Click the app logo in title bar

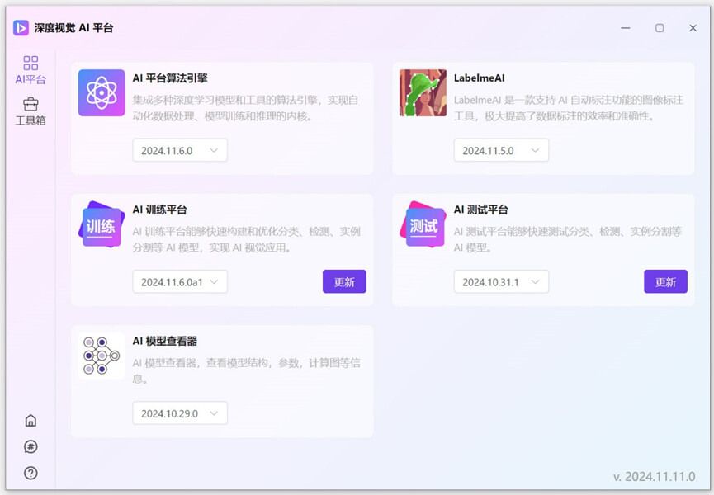point(21,28)
